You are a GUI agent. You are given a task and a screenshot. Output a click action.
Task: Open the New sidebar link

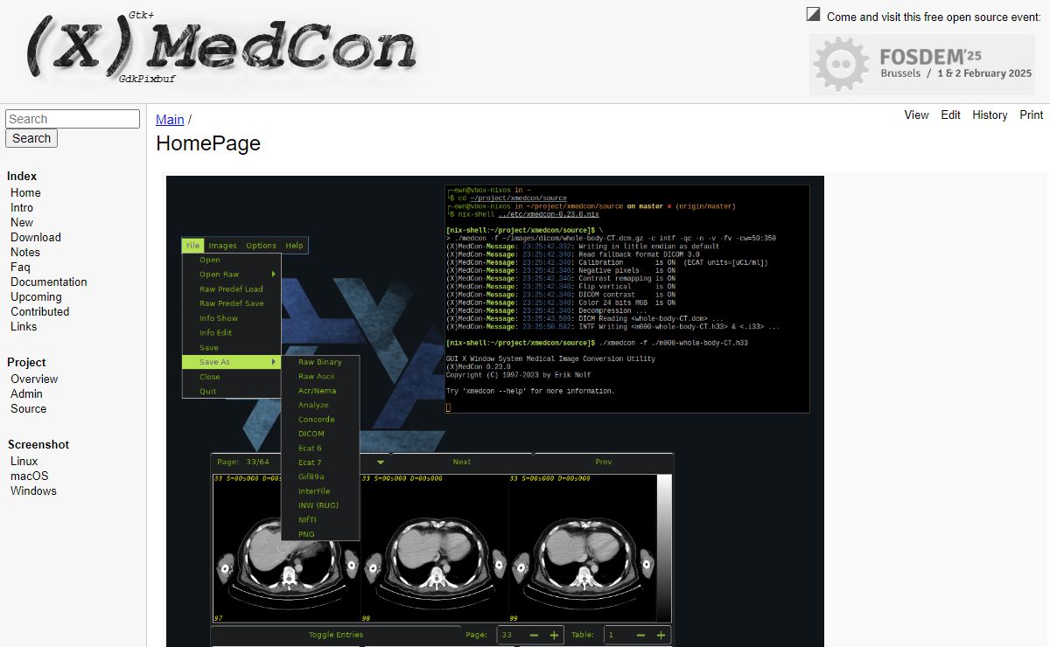click(x=22, y=222)
